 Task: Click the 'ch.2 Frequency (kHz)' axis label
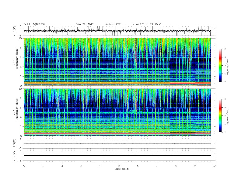point(16,108)
